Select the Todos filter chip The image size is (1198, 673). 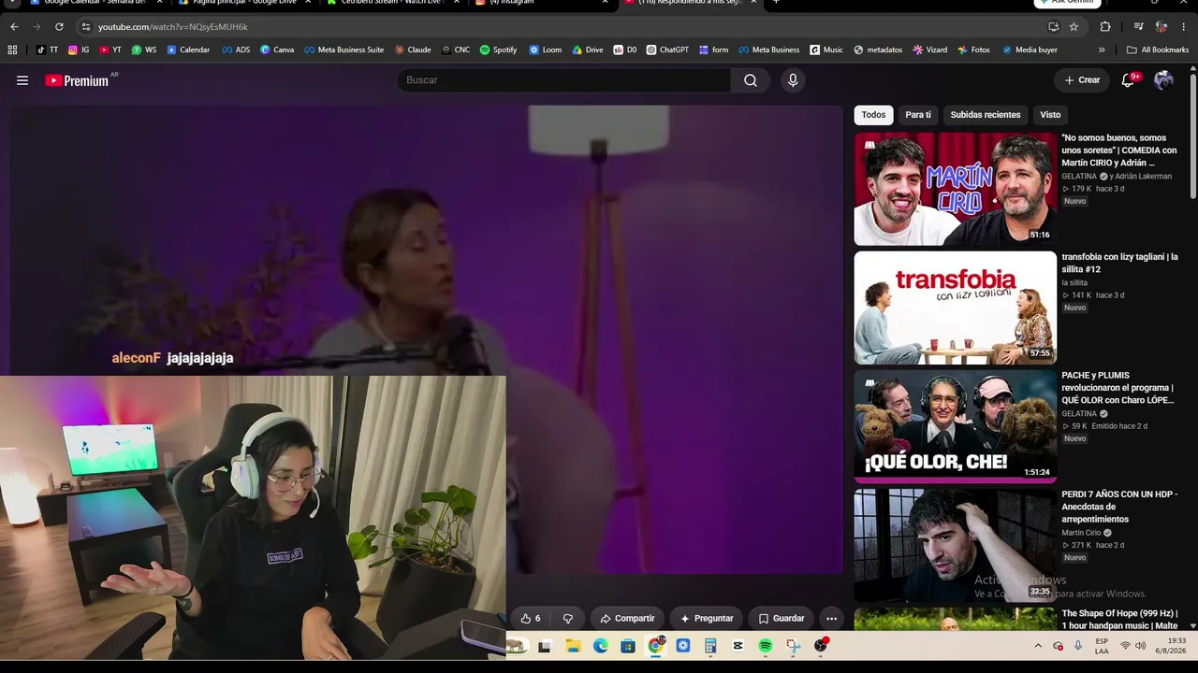pyautogui.click(x=873, y=115)
